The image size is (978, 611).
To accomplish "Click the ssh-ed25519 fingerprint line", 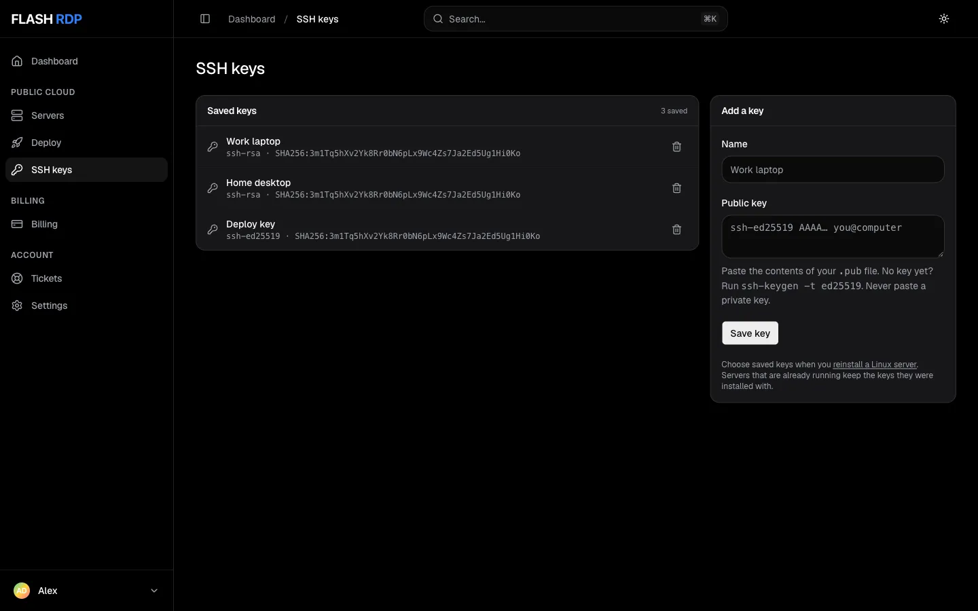I will point(383,236).
